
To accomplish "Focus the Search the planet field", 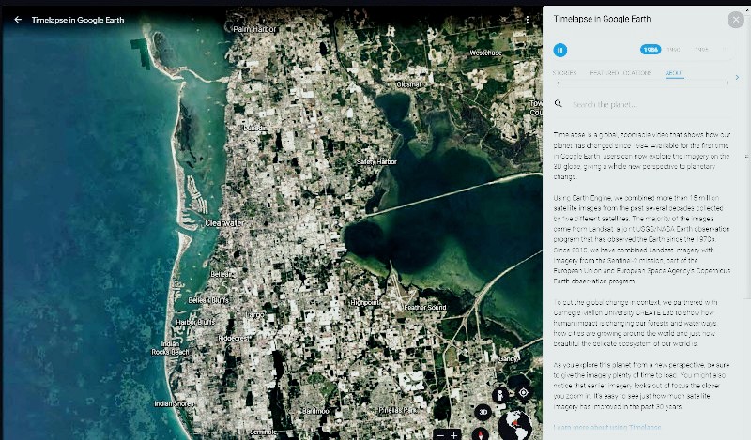I will click(642, 104).
